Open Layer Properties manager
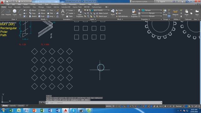 tap(79, 13)
